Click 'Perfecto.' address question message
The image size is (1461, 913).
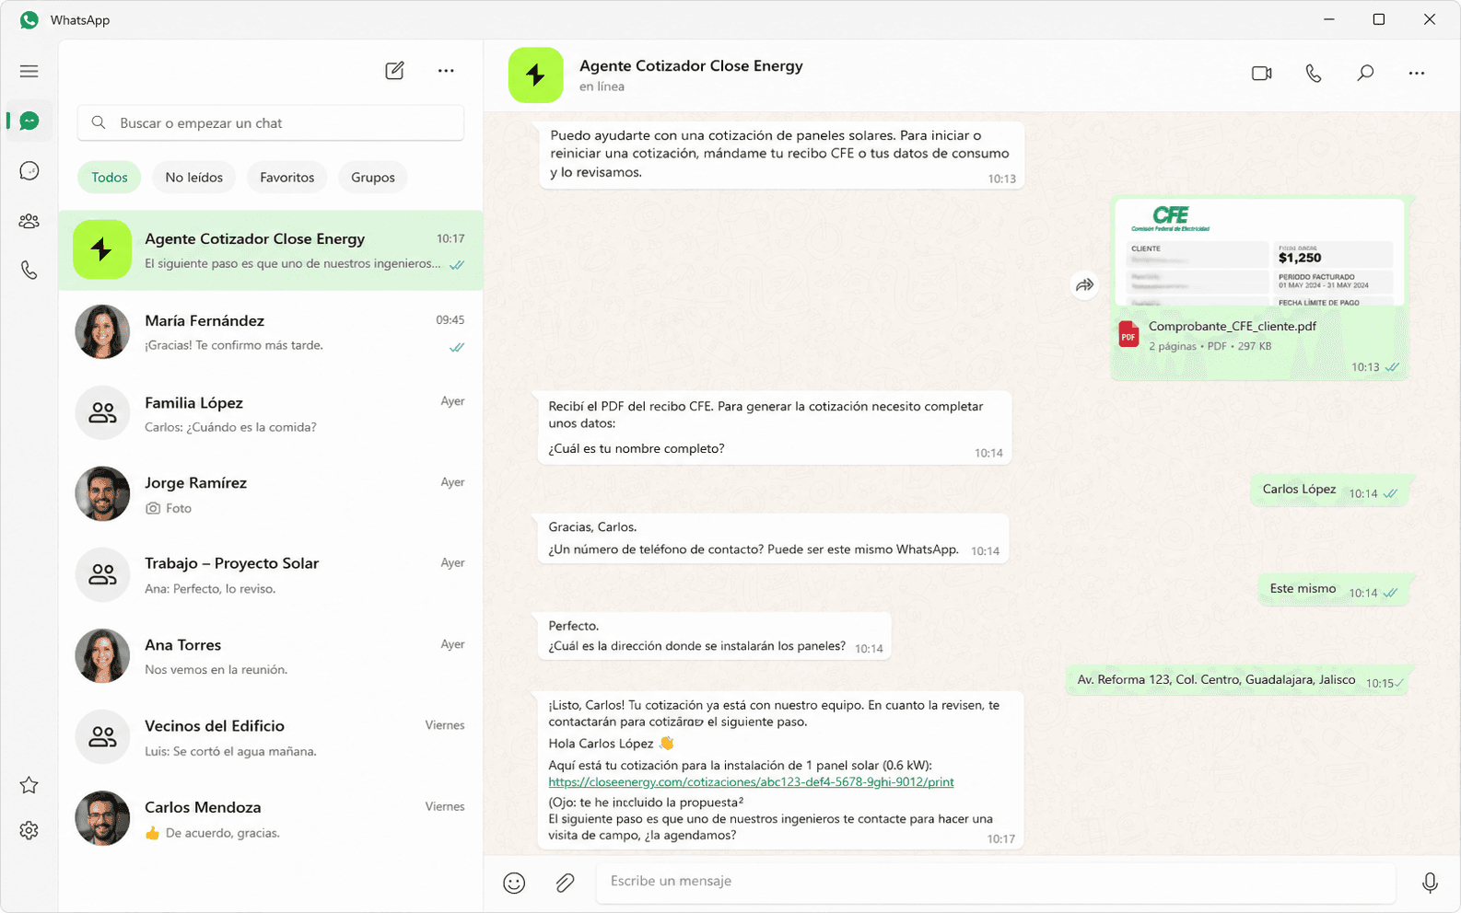pyautogui.click(x=714, y=636)
